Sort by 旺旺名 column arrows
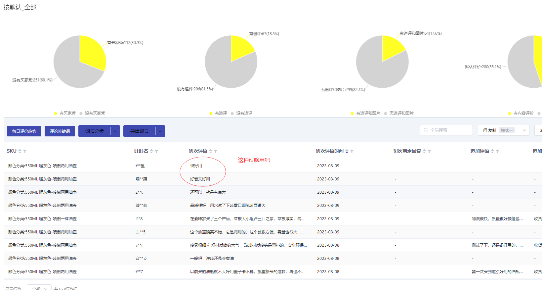 pos(151,151)
